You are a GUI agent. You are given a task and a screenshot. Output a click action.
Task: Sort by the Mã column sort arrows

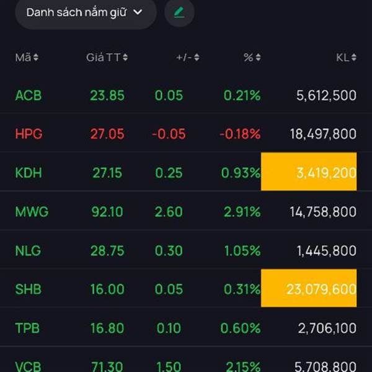pyautogui.click(x=36, y=58)
